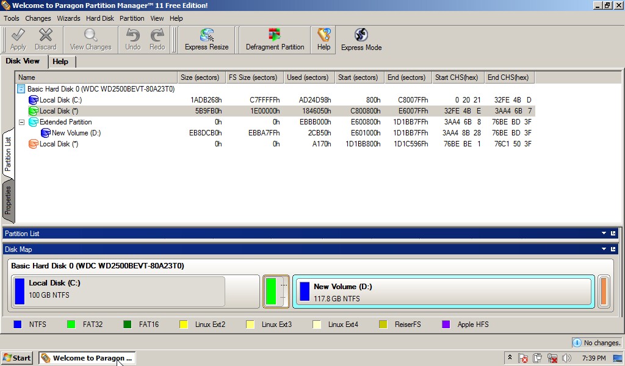Click the New Volume (D:) partition icon
The height and width of the screenshot is (366, 625).
click(45, 133)
